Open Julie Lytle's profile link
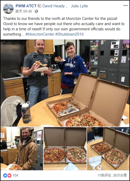 click(79, 6)
